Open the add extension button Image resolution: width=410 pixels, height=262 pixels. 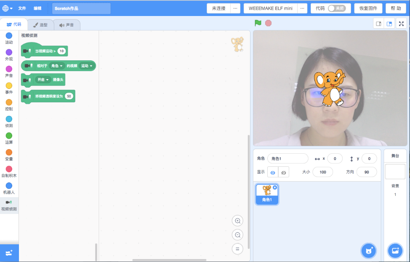(x=9, y=253)
